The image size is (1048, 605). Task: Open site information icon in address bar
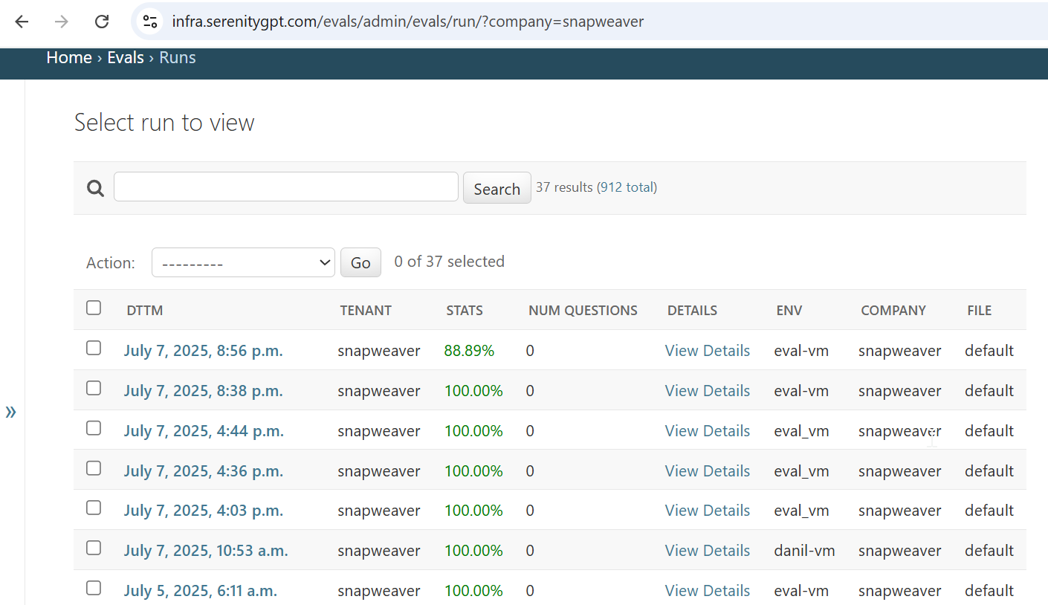tap(151, 22)
